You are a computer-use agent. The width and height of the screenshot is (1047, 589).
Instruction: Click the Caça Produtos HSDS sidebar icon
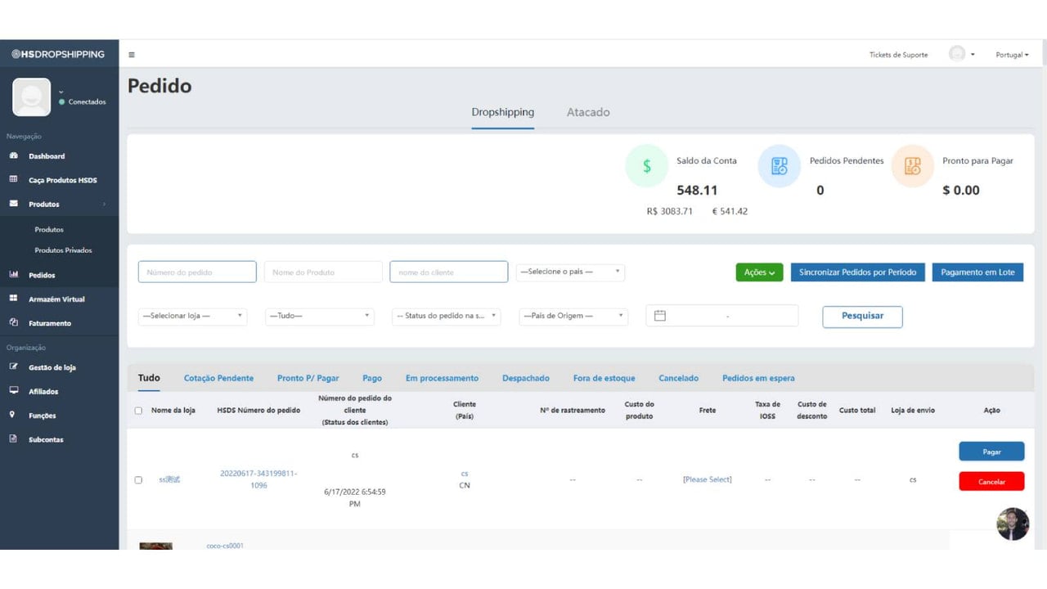click(13, 179)
